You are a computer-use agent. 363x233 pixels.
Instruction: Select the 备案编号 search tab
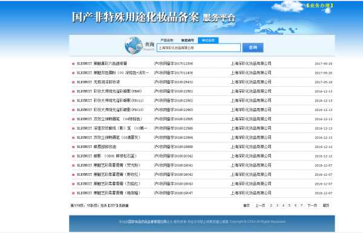(x=188, y=40)
